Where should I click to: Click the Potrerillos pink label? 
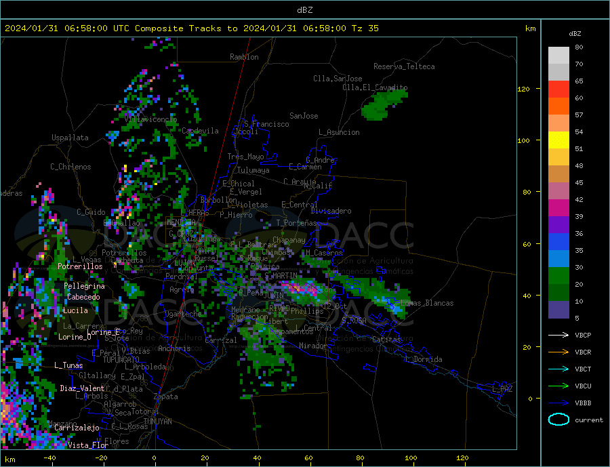[x=80, y=266]
